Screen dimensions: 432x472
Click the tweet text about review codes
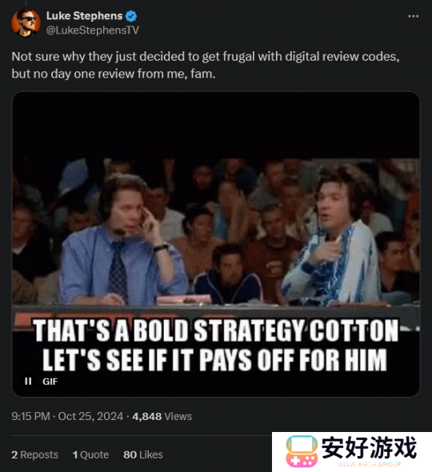[x=206, y=65]
